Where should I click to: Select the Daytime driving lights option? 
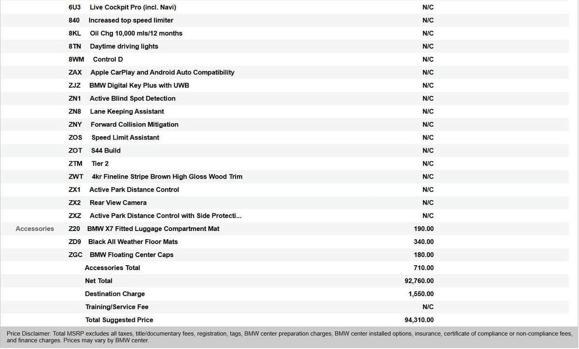click(x=124, y=46)
